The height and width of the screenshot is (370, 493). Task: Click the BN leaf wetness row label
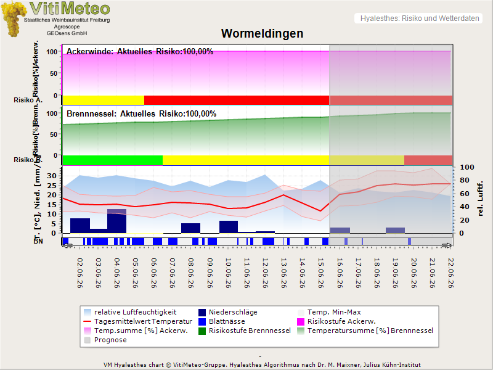(38, 241)
